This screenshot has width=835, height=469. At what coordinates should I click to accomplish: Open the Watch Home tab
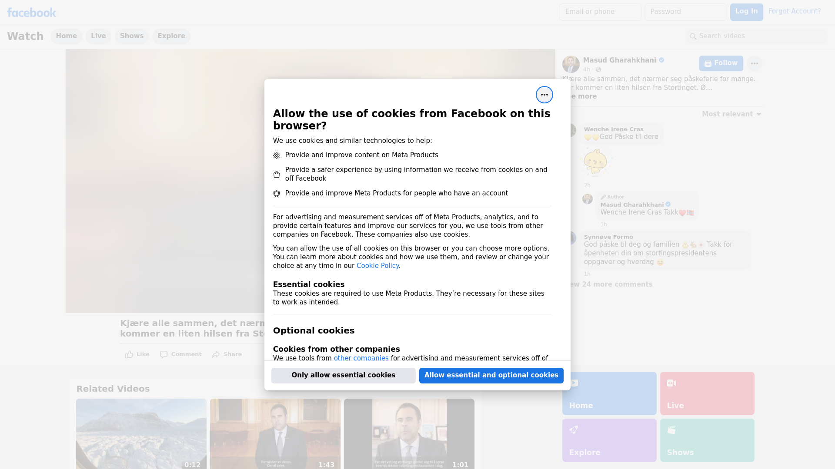66,36
